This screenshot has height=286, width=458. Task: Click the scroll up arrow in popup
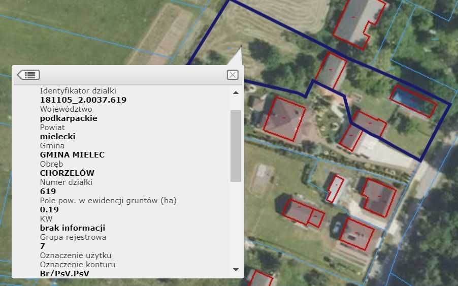(236, 92)
